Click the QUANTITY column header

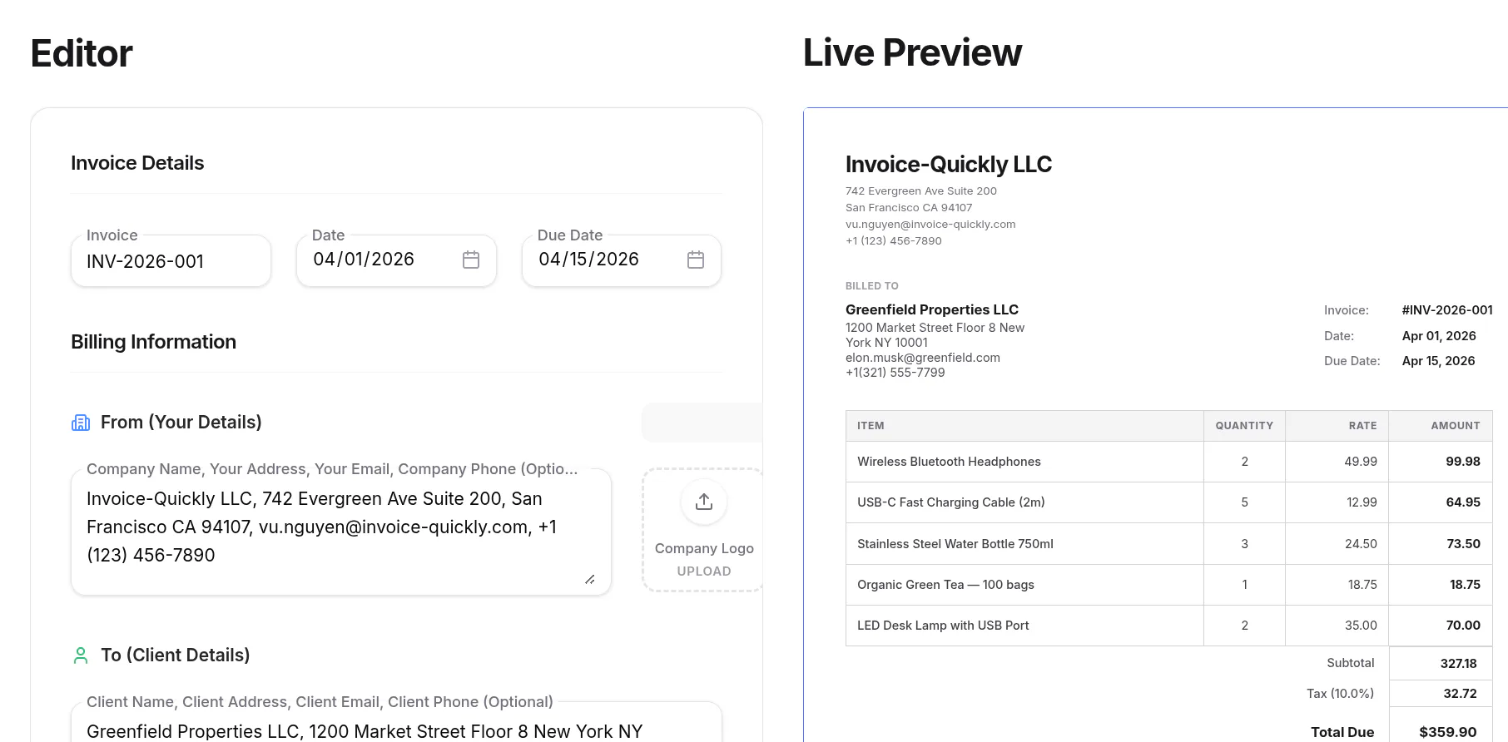click(x=1244, y=426)
